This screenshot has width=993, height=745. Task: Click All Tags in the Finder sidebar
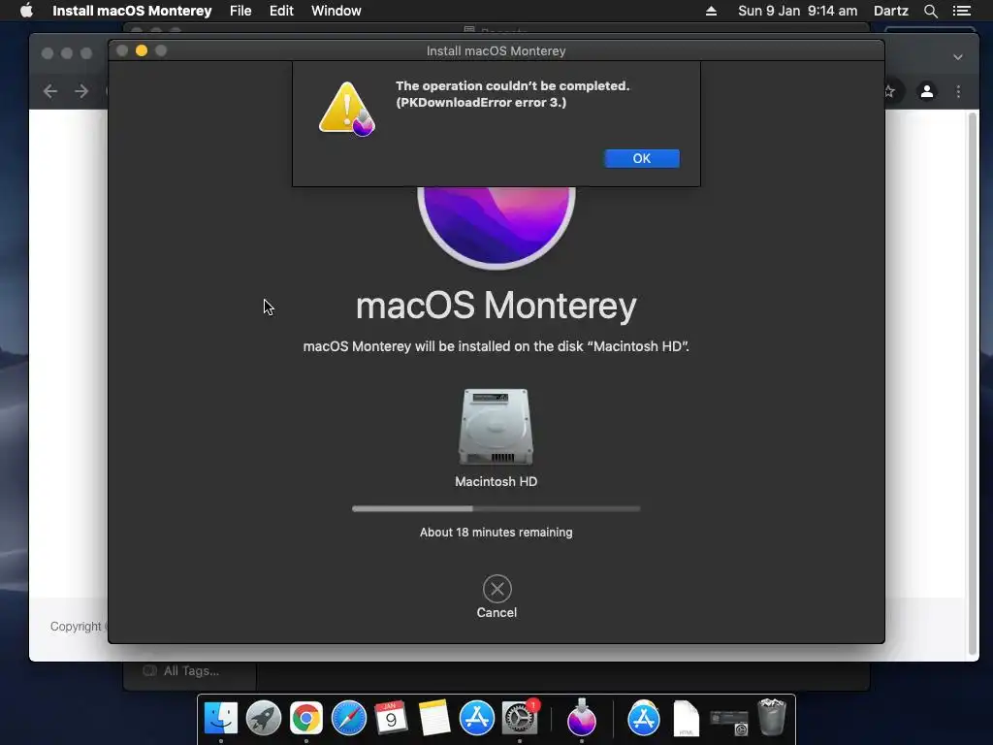191,671
